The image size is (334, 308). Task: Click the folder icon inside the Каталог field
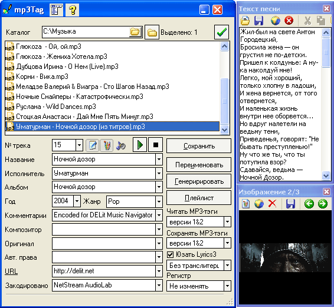point(135,32)
